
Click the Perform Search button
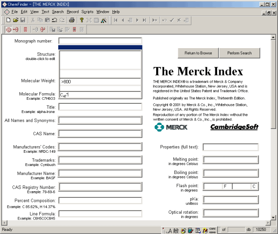click(x=240, y=53)
